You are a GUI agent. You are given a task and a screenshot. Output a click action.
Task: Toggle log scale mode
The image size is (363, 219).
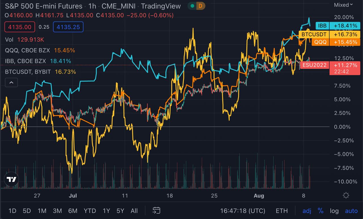(x=334, y=211)
